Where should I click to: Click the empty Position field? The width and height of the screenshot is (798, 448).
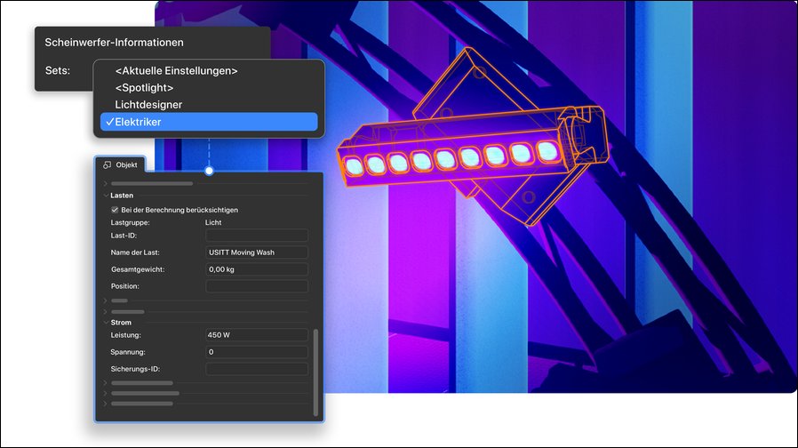257,286
